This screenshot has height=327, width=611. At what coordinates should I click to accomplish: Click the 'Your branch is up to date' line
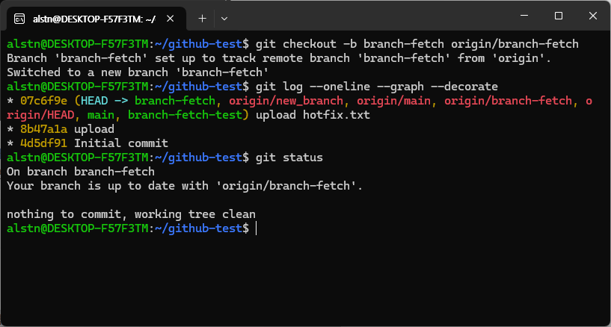point(185,186)
